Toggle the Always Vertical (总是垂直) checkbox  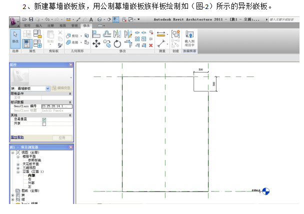tap(44, 119)
